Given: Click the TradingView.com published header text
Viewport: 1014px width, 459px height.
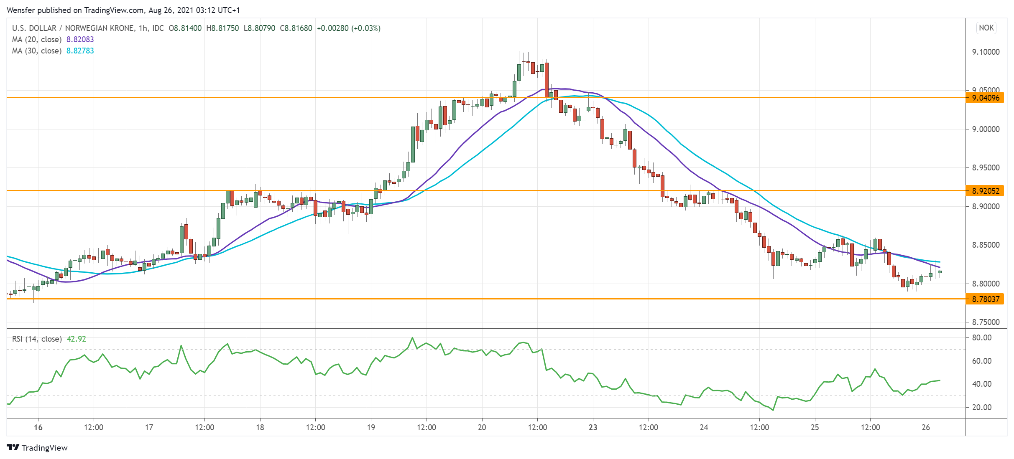Looking at the screenshot, I should (x=123, y=10).
